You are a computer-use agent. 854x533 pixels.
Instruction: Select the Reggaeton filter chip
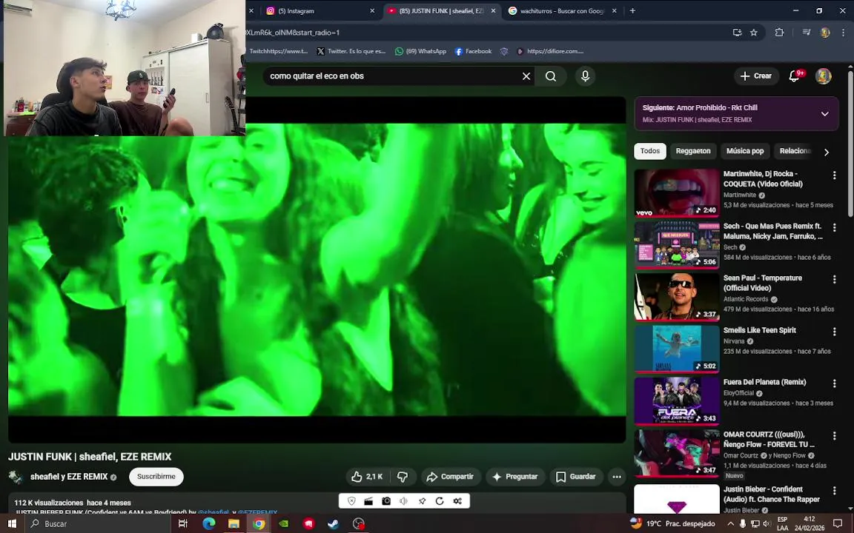pos(693,151)
